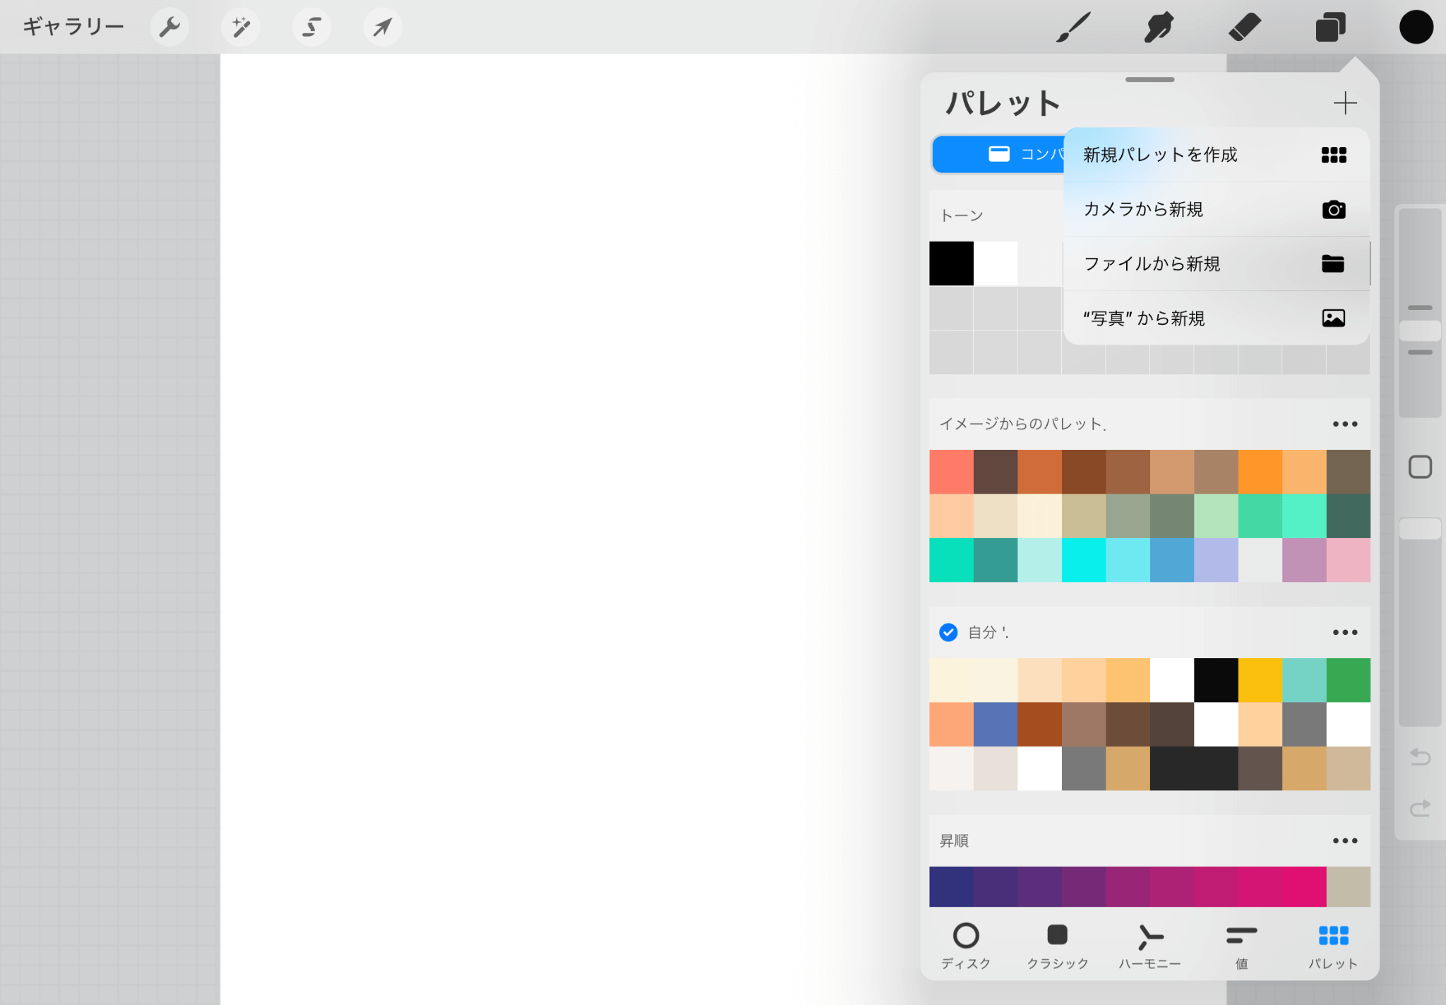Open options for イメージからのパレット

(x=1344, y=424)
